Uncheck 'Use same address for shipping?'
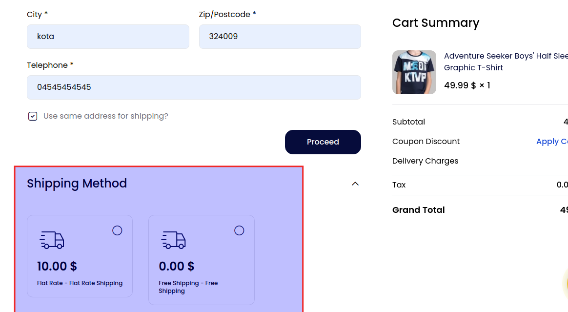Viewport: 568px width, 312px height. pos(32,116)
